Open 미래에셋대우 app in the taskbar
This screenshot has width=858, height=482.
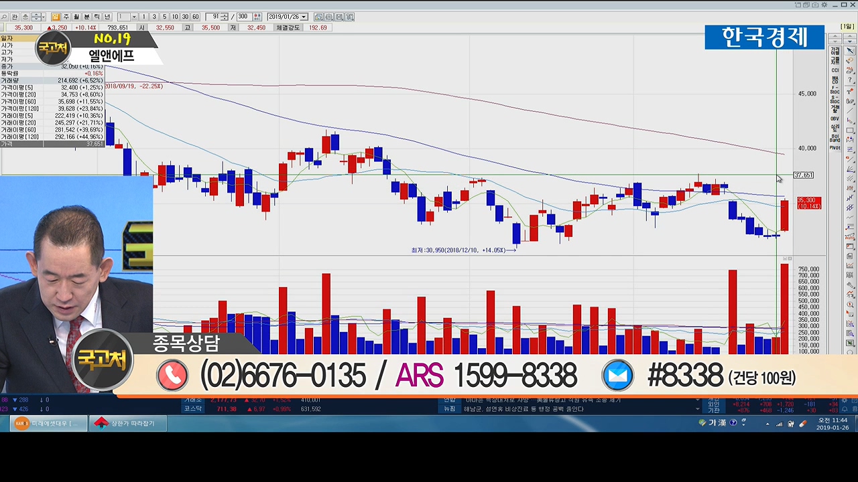click(48, 423)
